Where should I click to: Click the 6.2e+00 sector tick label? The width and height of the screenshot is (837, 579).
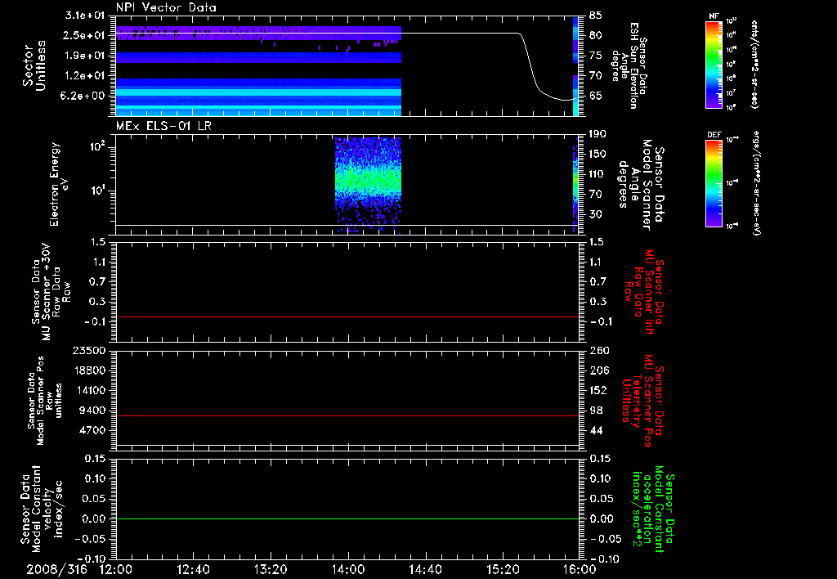[x=84, y=96]
